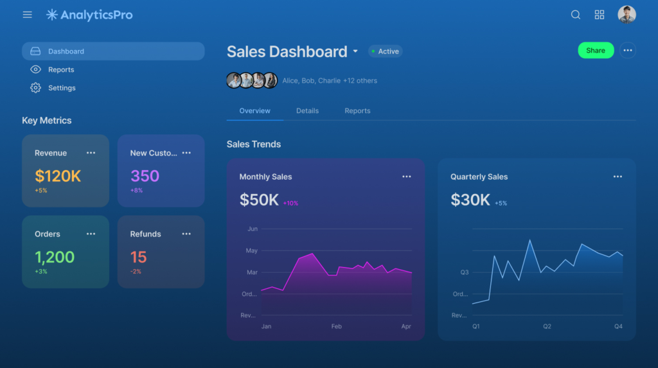Select the Reports tab under Sales Dashboard
The height and width of the screenshot is (368, 658).
(357, 111)
